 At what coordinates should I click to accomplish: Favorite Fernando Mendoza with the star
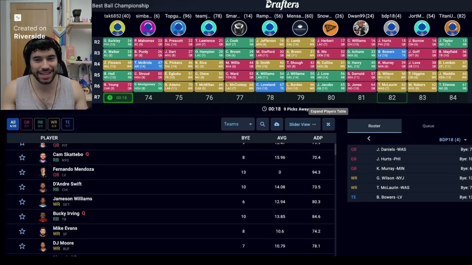[22, 172]
